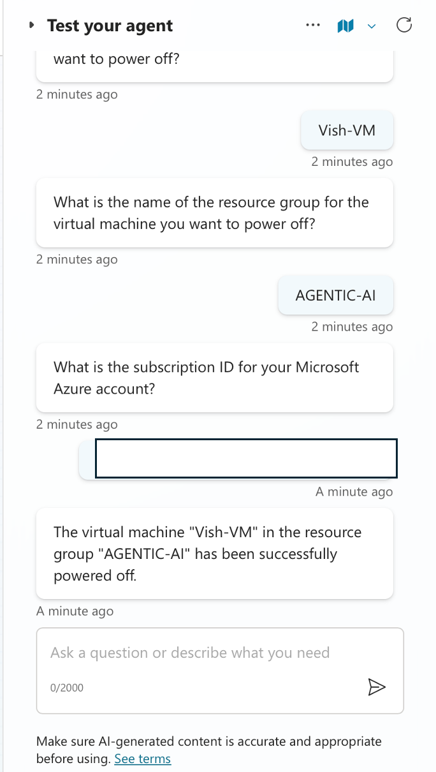Select the Vish-VM user message bubble
Image resolution: width=436 pixels, height=772 pixels.
coord(347,131)
